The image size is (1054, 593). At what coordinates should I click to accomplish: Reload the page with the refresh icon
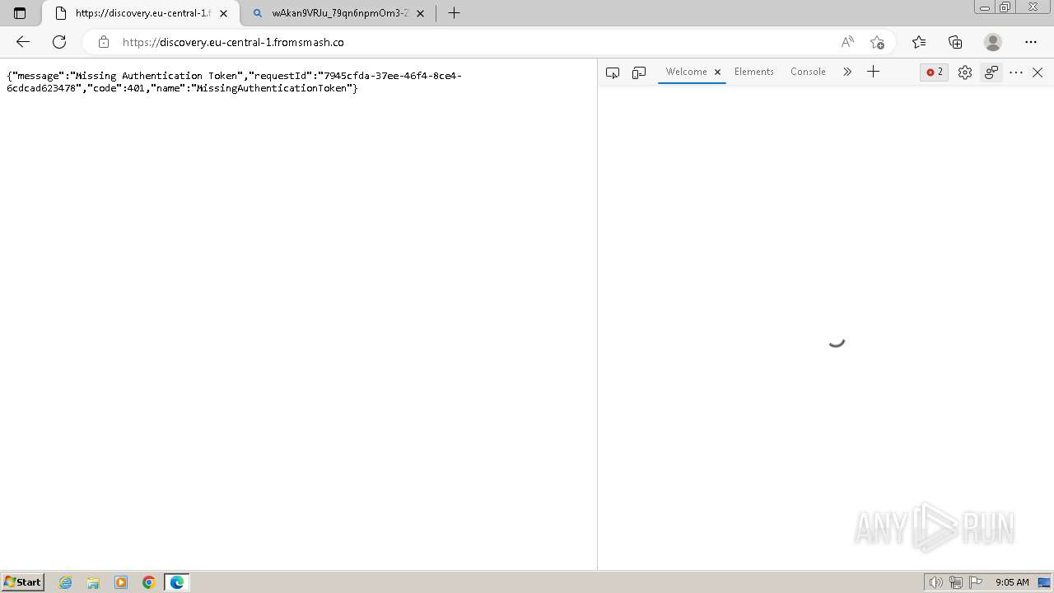tap(59, 42)
